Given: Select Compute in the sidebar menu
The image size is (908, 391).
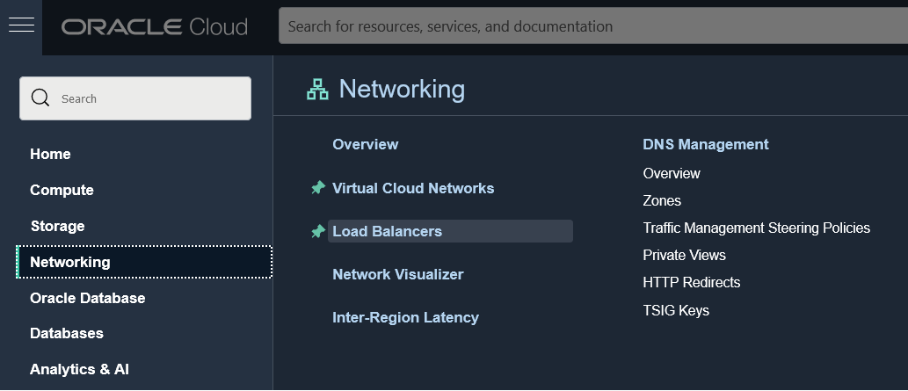Looking at the screenshot, I should (x=62, y=190).
